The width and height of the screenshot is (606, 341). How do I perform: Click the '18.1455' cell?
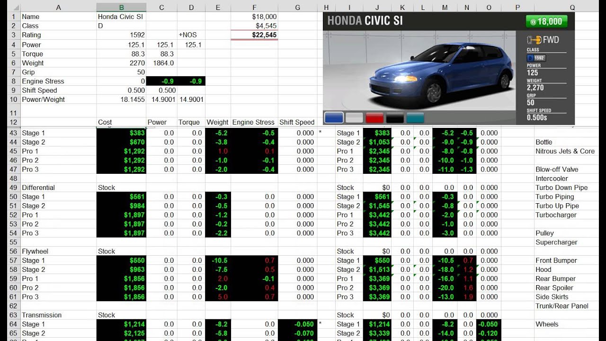tap(121, 99)
